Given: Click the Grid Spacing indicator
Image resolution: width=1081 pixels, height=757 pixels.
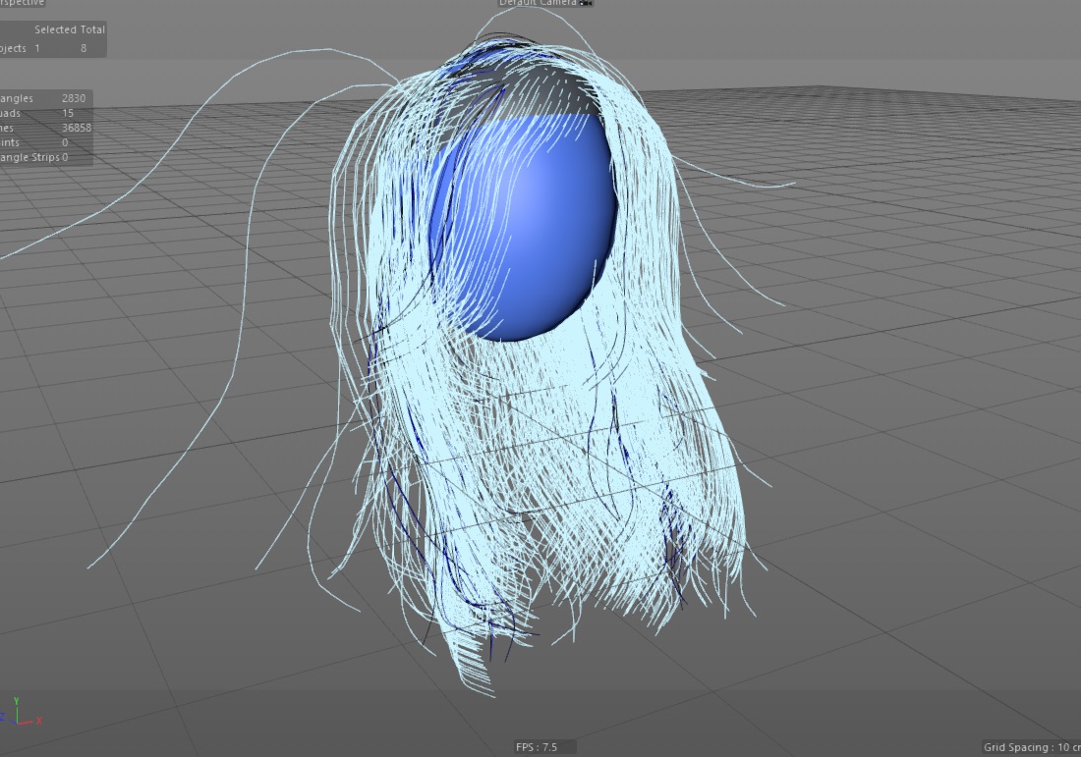Looking at the screenshot, I should 1030,747.
